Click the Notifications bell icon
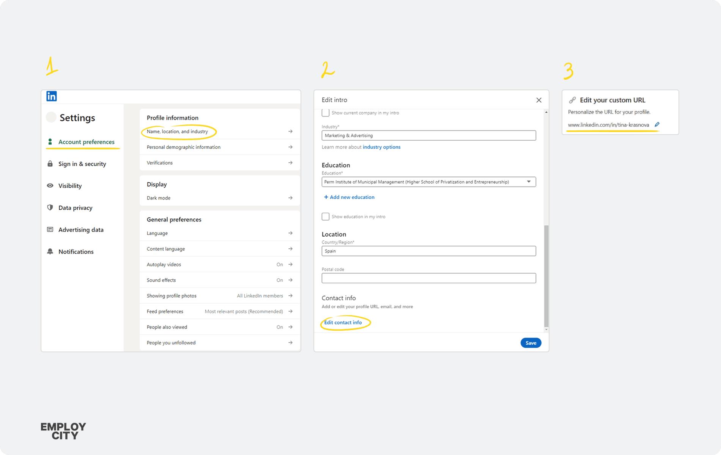Image resolution: width=721 pixels, height=455 pixels. tap(50, 251)
